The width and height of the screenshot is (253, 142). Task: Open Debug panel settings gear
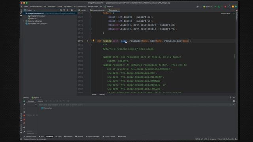[230, 97]
